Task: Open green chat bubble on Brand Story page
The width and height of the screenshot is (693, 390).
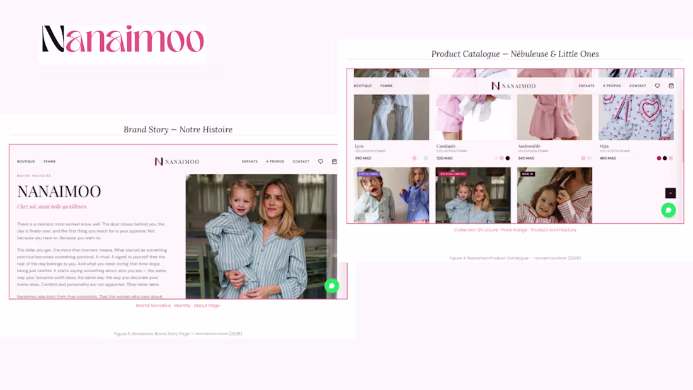Action: coord(331,285)
